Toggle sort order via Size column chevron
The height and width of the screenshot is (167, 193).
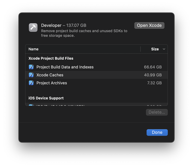(164, 49)
